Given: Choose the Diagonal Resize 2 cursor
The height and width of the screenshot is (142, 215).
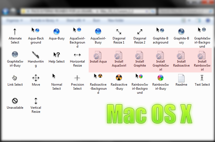Looking at the screenshot, I should tap(140, 36).
